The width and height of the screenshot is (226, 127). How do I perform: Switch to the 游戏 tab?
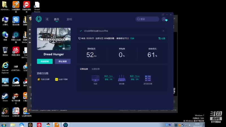tap(69, 19)
